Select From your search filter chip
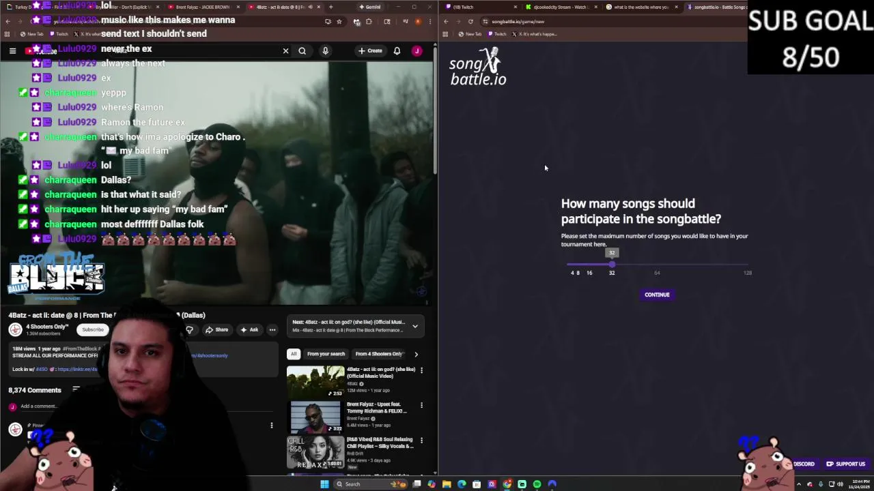This screenshot has height=491, width=874. [x=326, y=354]
